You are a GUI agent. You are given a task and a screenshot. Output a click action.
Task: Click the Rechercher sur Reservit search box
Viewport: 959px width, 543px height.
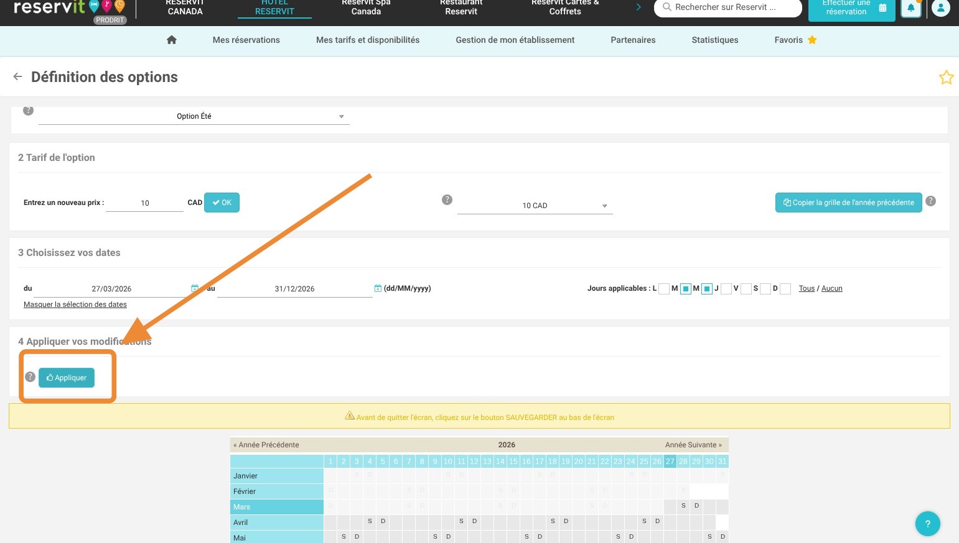tap(727, 7)
